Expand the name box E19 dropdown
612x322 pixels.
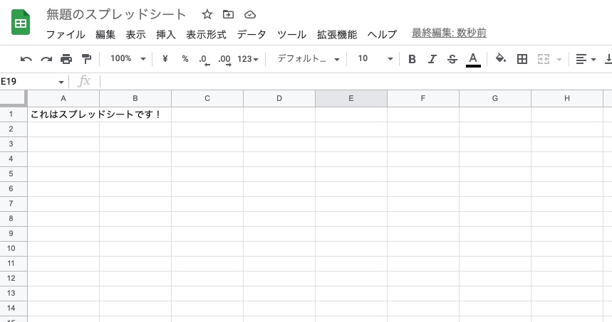pos(61,82)
